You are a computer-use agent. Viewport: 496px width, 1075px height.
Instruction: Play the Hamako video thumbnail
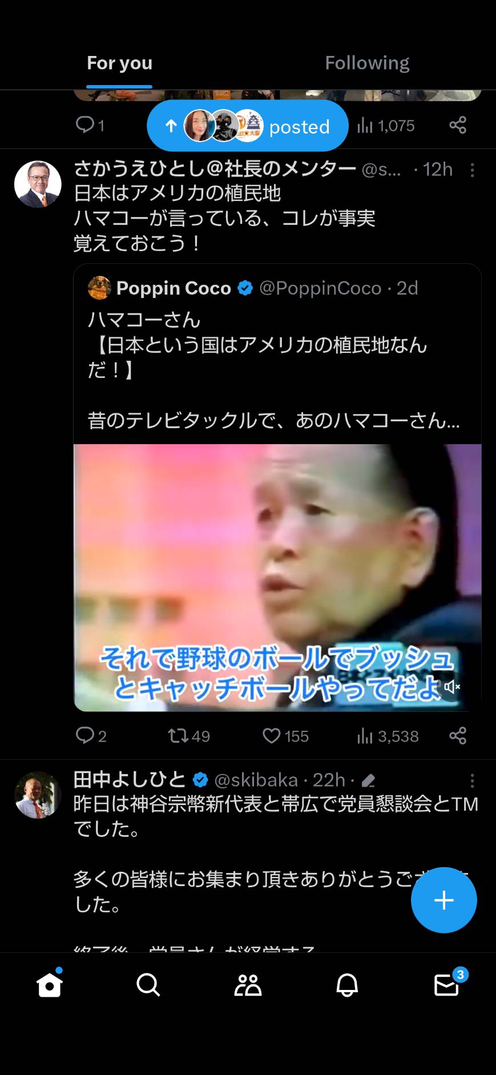[277, 578]
